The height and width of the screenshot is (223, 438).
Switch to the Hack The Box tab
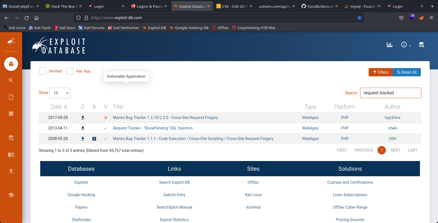(x=64, y=6)
